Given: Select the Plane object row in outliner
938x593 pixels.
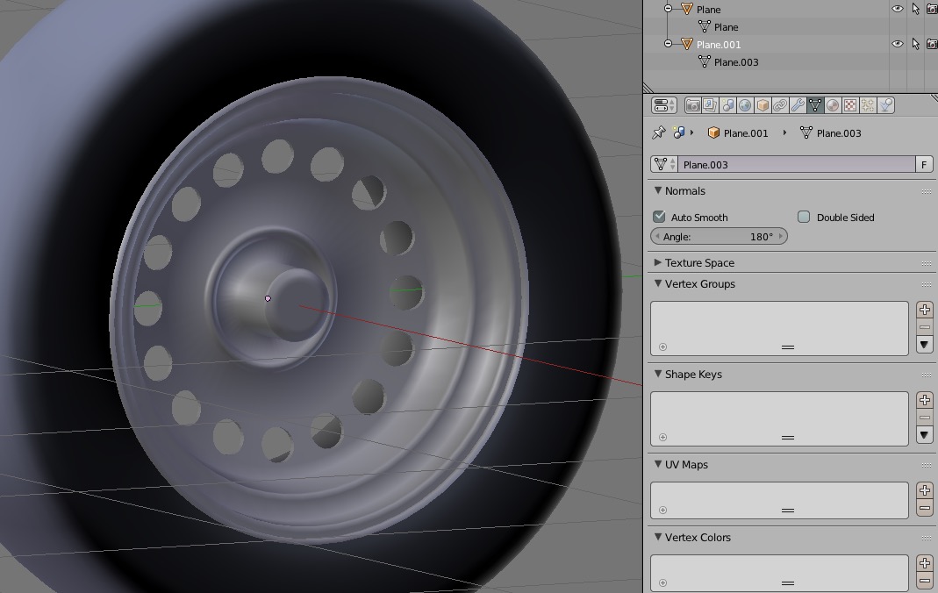Looking at the screenshot, I should click(708, 10).
